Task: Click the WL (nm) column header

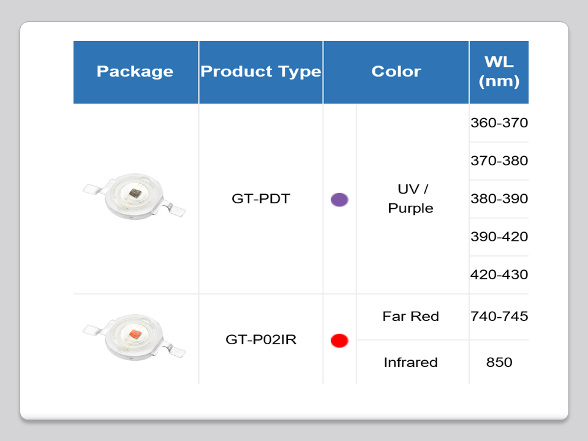Action: 499,72
